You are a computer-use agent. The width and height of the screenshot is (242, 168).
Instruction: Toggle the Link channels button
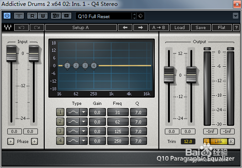click(219, 141)
